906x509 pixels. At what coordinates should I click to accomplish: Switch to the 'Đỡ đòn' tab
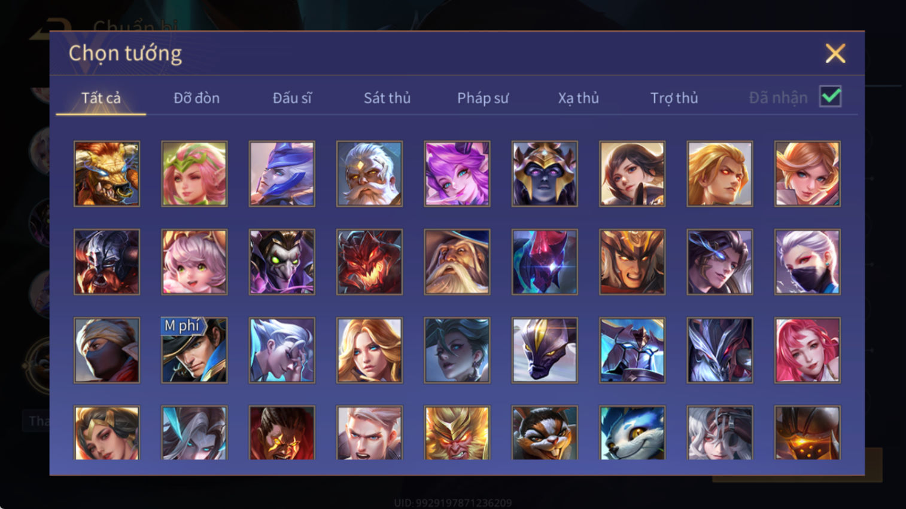click(x=196, y=98)
